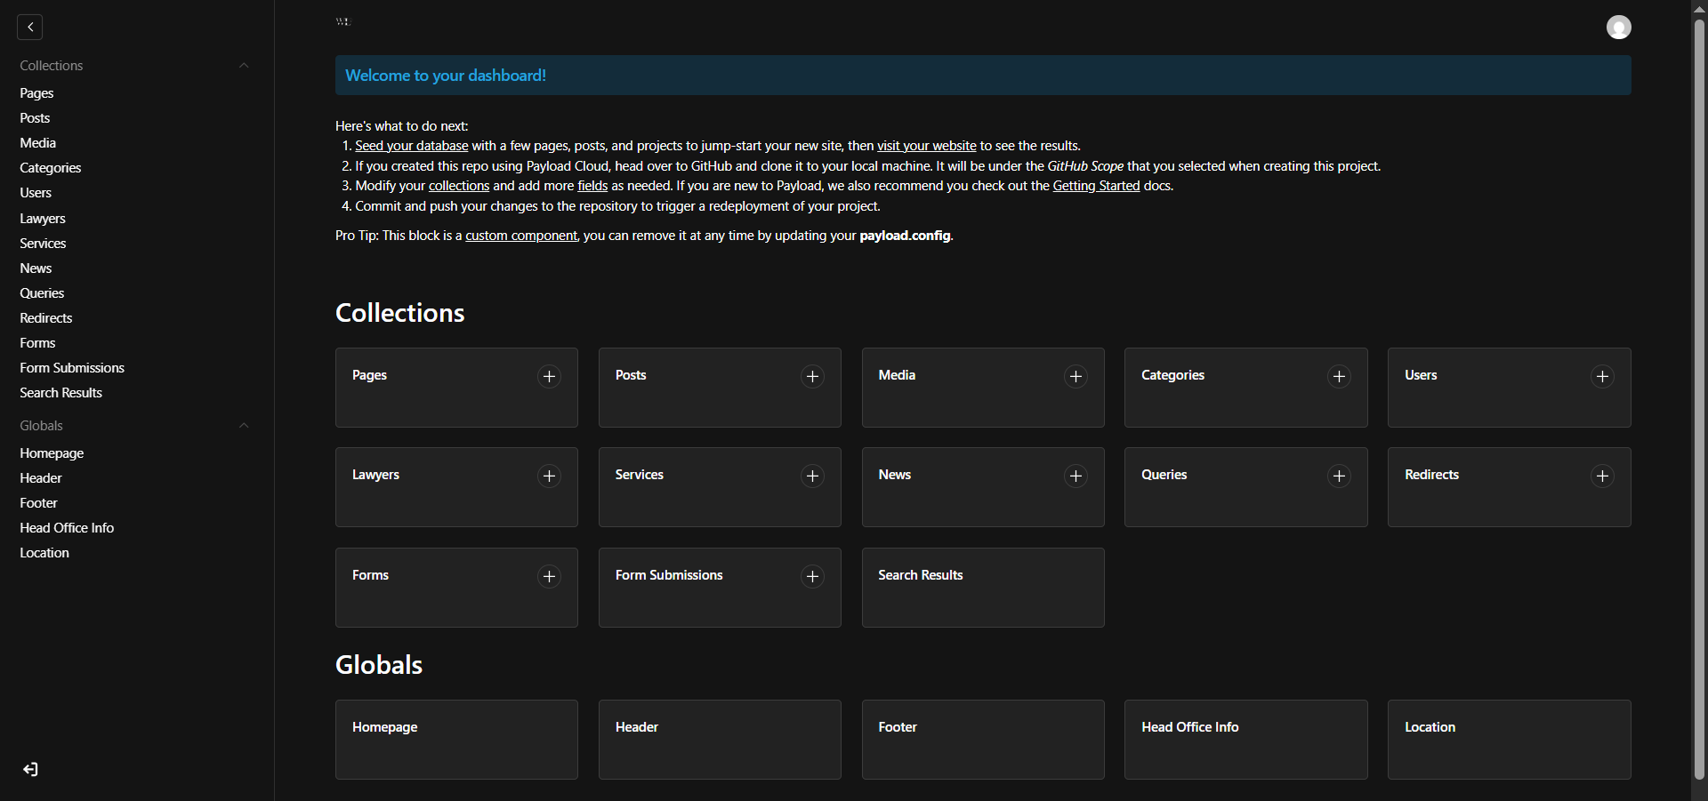Collapse the Collections sidebar section
1708x801 pixels.
(244, 65)
